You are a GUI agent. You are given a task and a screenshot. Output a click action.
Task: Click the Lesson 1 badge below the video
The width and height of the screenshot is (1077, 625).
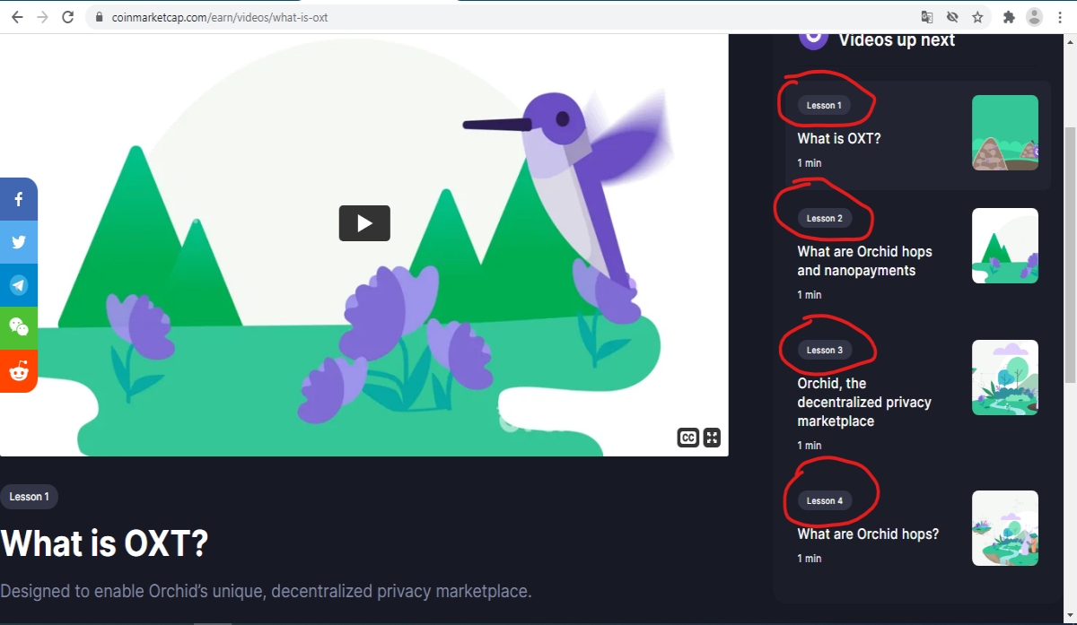[x=29, y=497]
